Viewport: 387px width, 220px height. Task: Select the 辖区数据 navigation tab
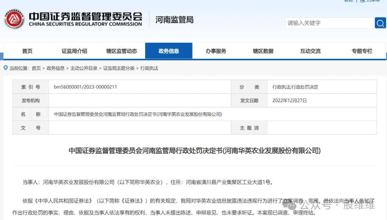click(x=263, y=51)
